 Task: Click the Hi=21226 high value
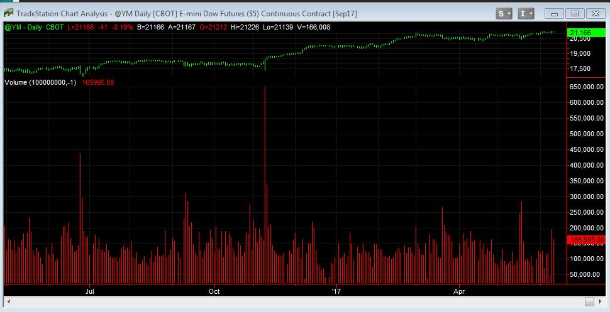coord(246,27)
